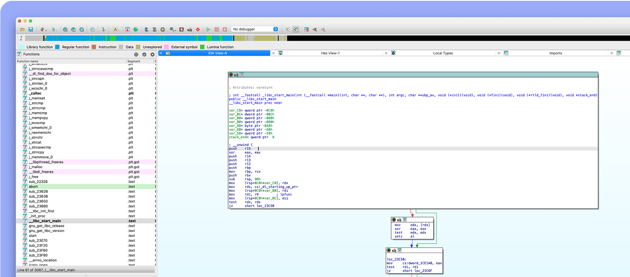Sort by the 'Segment' column header
630x277 pixels.
[x=140, y=61]
